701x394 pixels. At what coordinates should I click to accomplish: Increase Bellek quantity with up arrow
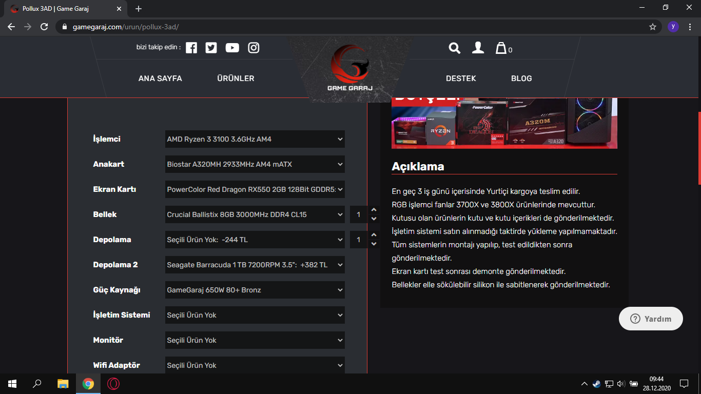[373, 210]
